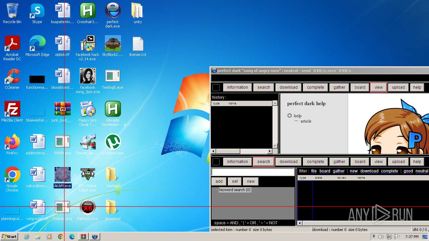Select the FileZilla Client icon

pyautogui.click(x=12, y=112)
